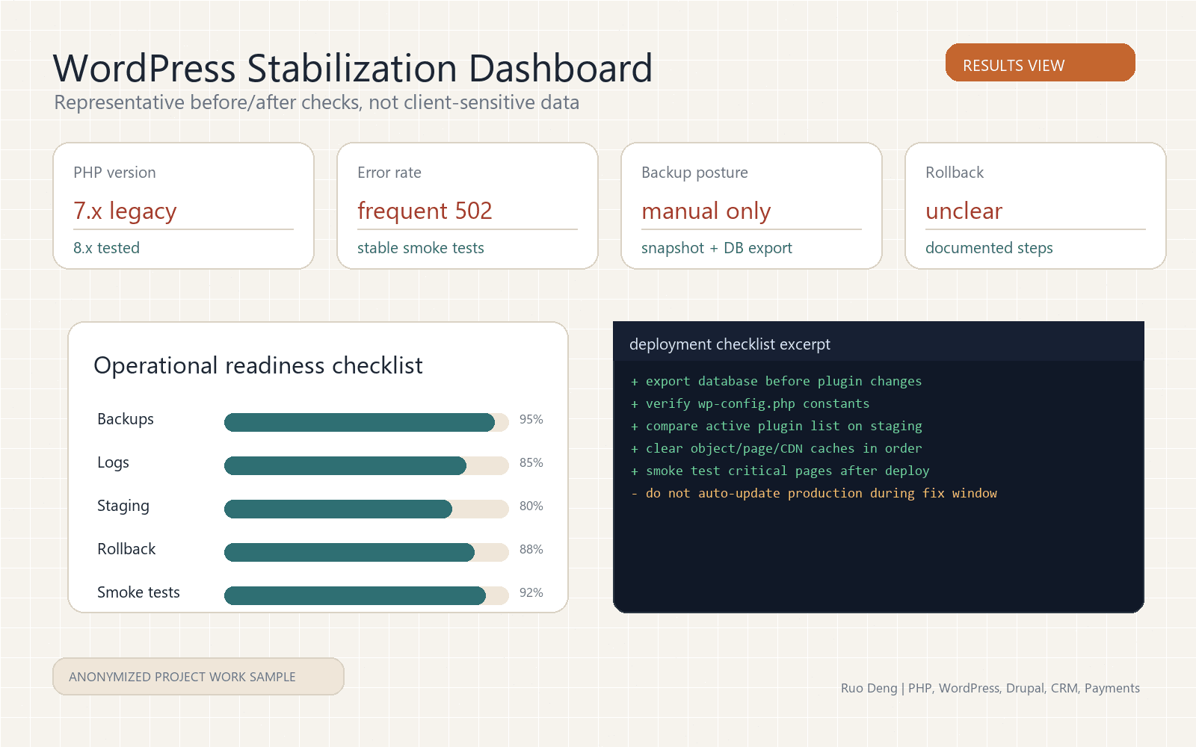Click the 'Operational readiness checklist' heading
Image resolution: width=1196 pixels, height=747 pixels.
point(258,365)
